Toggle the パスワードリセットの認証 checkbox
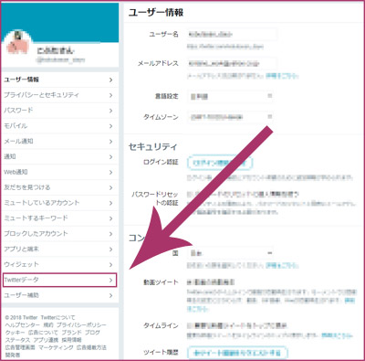Image resolution: width=365 pixels, height=361 pixels. point(189,194)
